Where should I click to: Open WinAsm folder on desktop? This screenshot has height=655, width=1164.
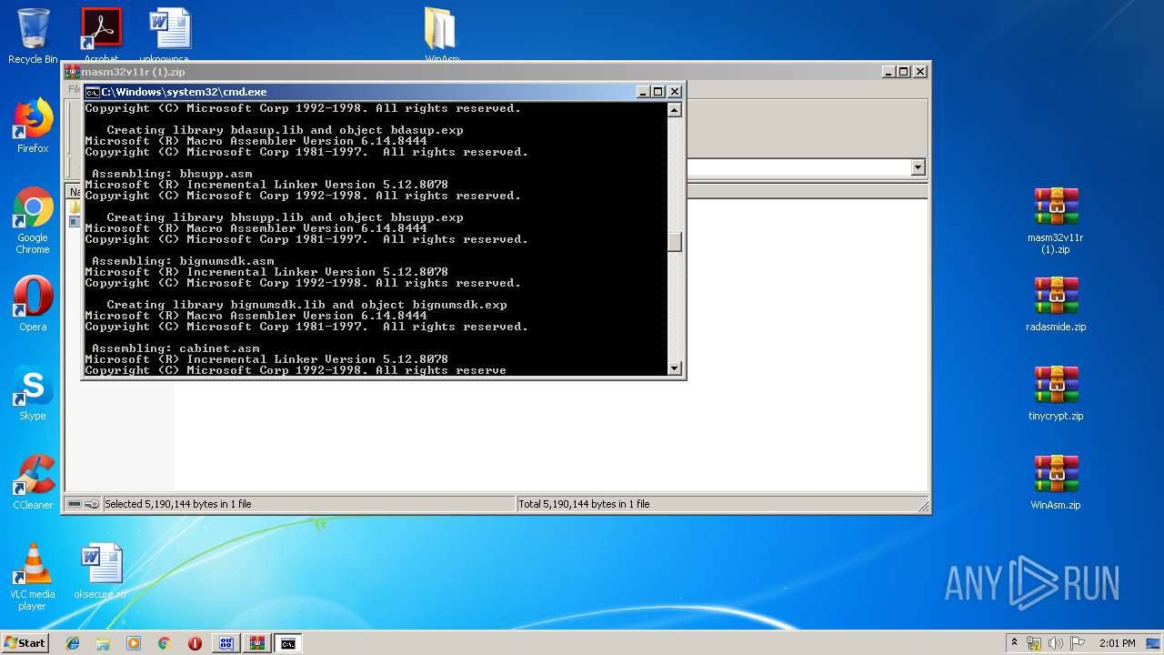pyautogui.click(x=442, y=35)
